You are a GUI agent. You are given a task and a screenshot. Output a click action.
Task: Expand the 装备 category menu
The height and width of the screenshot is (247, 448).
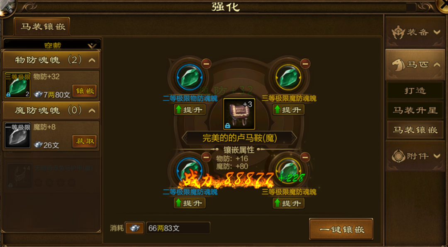pos(415,32)
